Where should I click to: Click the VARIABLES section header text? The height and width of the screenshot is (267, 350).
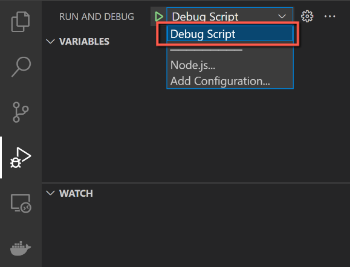(84, 42)
